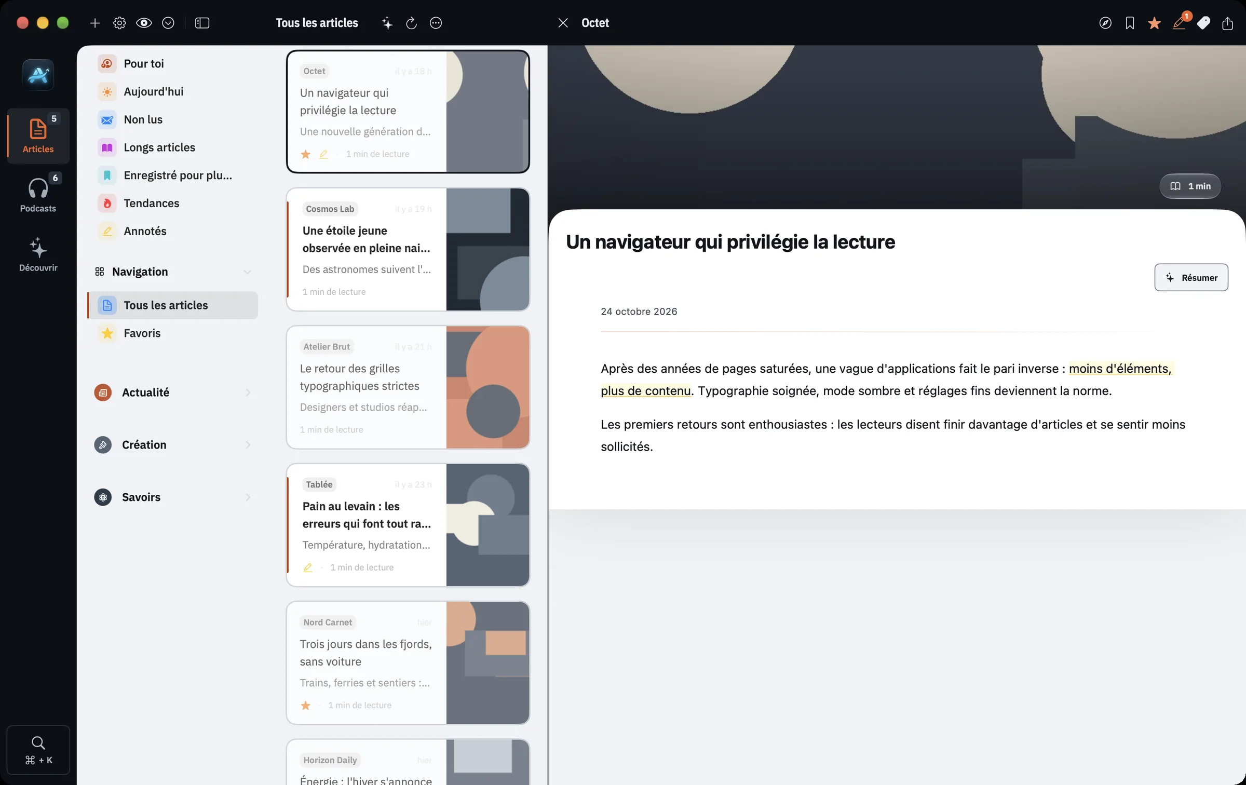
Task: Toggle the eye visibility filter in toolbar
Action: pos(144,23)
